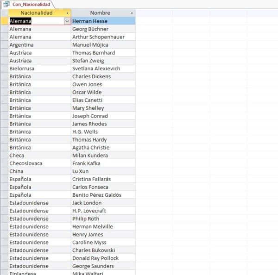Click the cell George Saunders
This screenshot has width=278, height=275.
103,266
